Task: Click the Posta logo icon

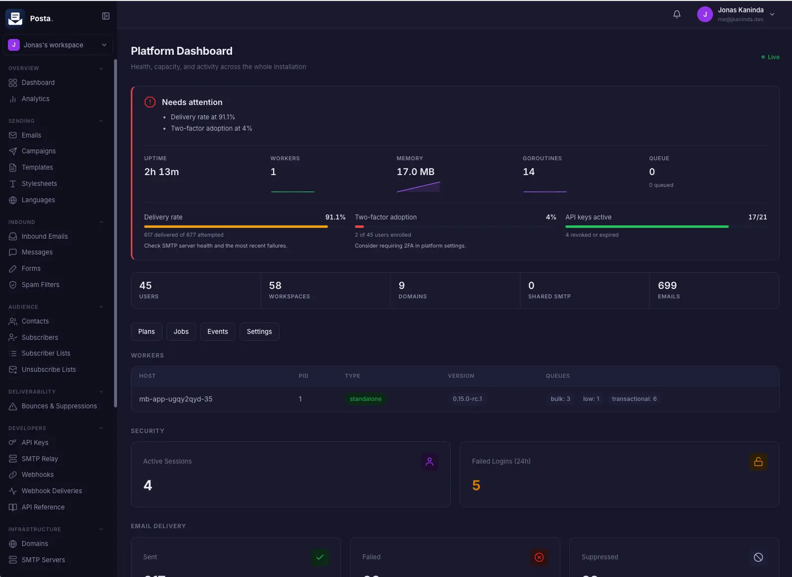Action: pos(15,18)
